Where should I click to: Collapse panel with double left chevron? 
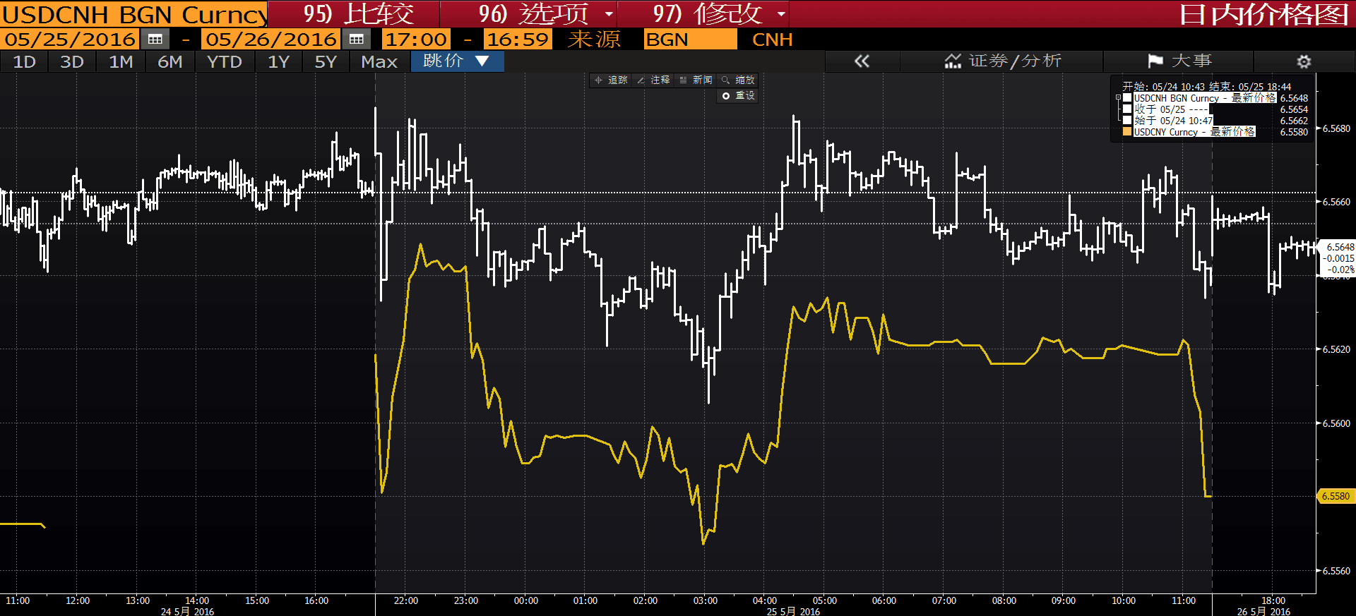(862, 61)
